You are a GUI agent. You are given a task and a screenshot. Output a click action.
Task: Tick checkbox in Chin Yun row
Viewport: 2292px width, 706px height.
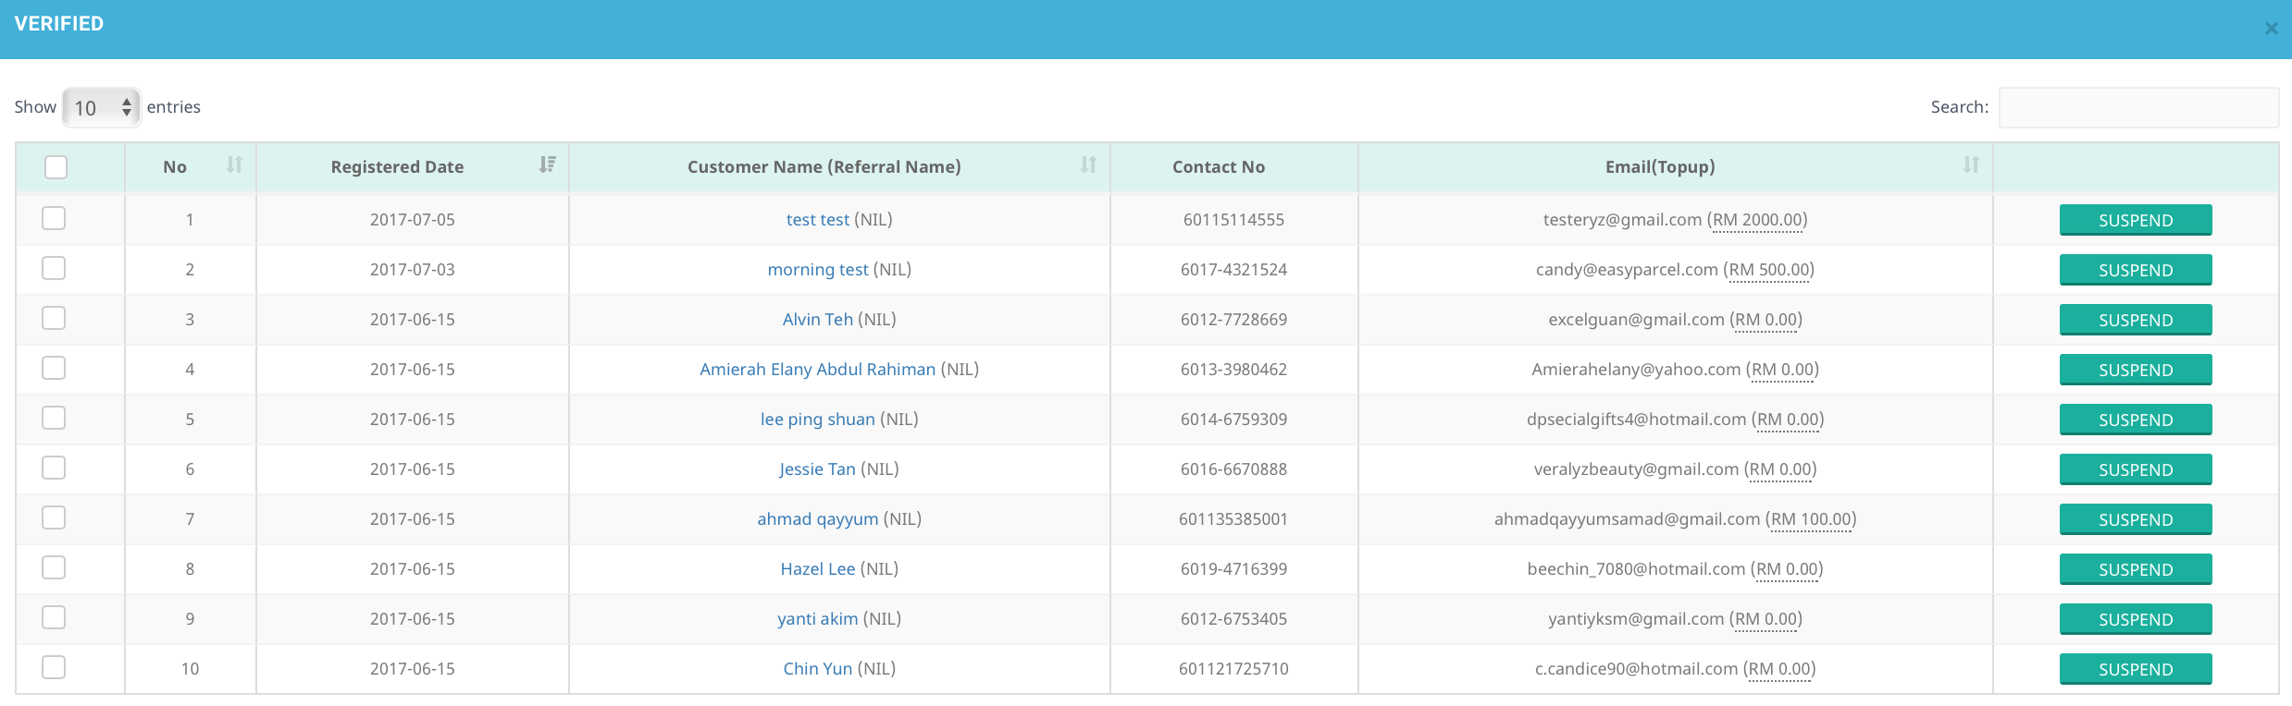55,668
